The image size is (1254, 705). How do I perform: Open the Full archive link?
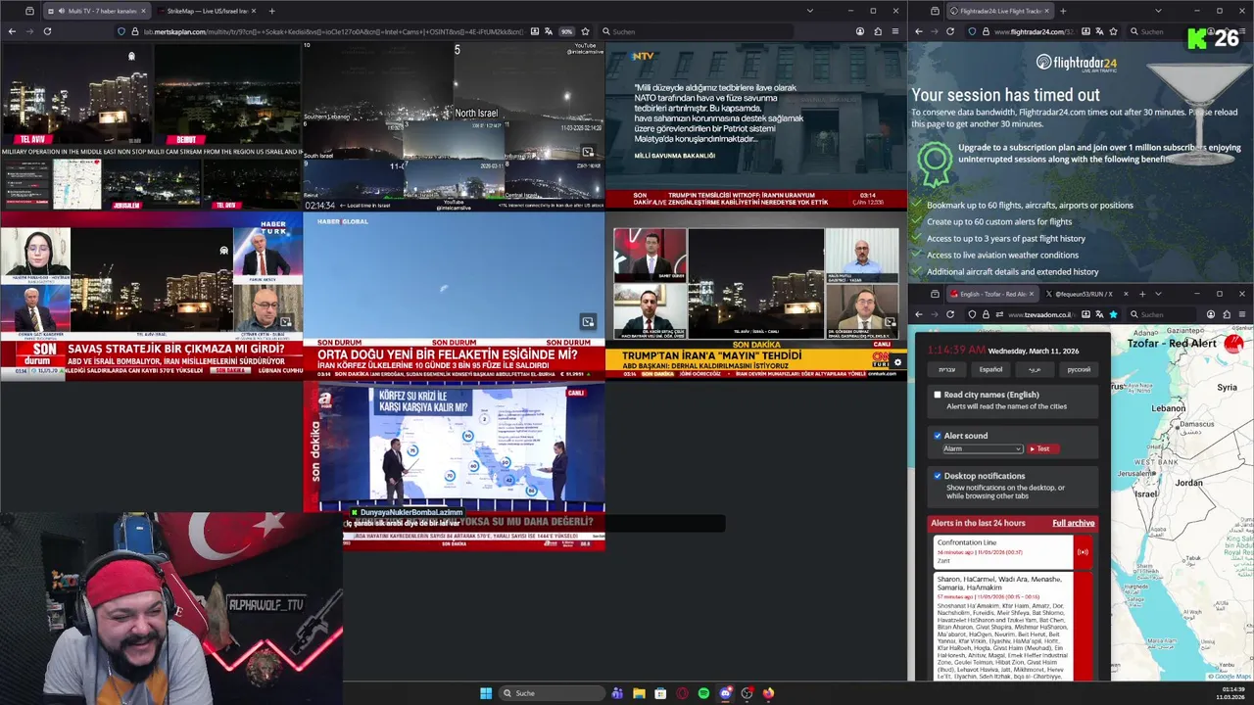coord(1074,523)
